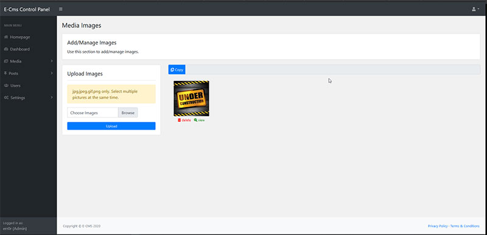Viewport: 487px width, 235px height.
Task: Click the Settings gears icon
Action: pyautogui.click(x=6, y=97)
